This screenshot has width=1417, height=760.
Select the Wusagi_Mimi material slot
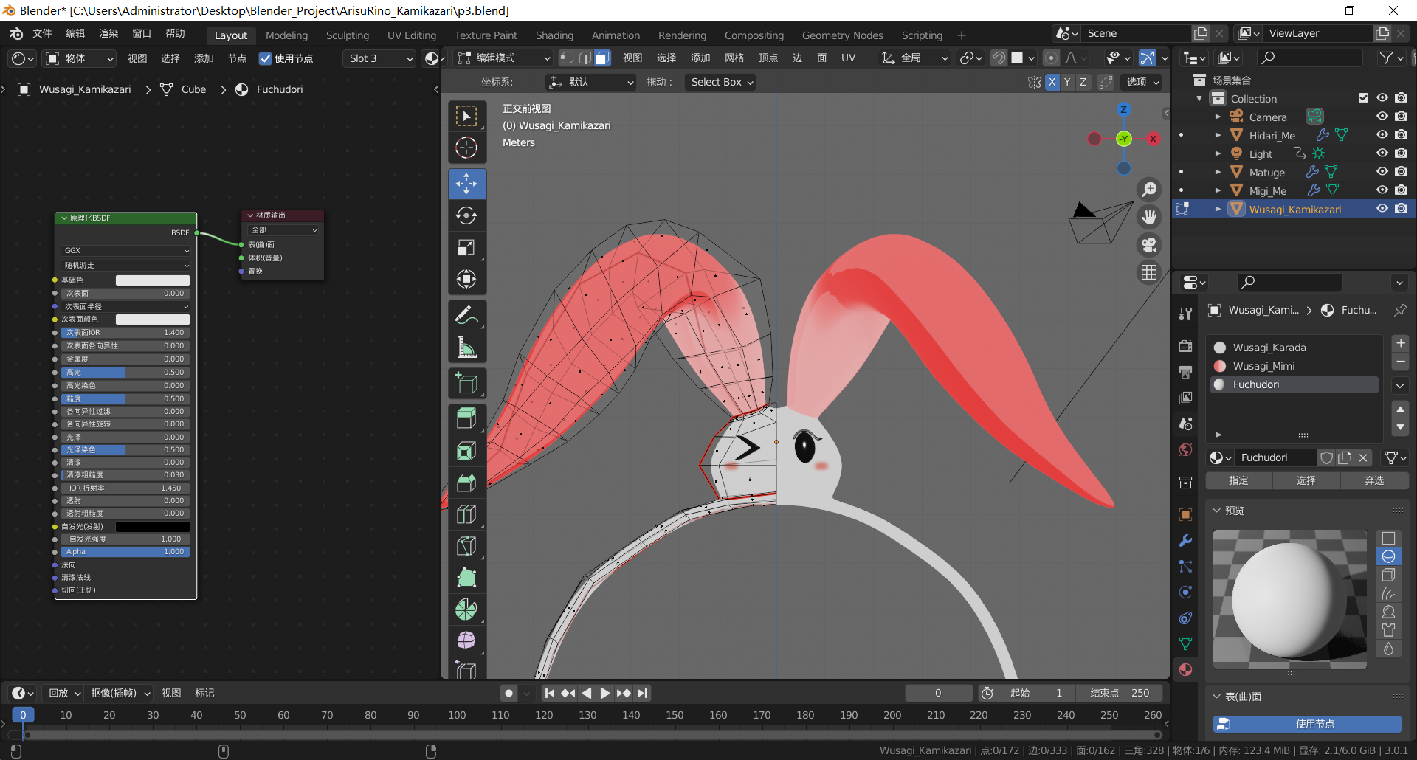click(x=1263, y=366)
